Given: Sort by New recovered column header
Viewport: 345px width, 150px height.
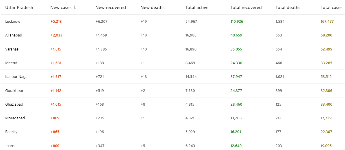Looking at the screenshot, I should tap(110, 8).
